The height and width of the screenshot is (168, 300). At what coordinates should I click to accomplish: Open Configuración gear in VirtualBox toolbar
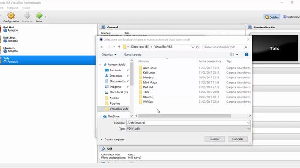[x=11, y=17]
